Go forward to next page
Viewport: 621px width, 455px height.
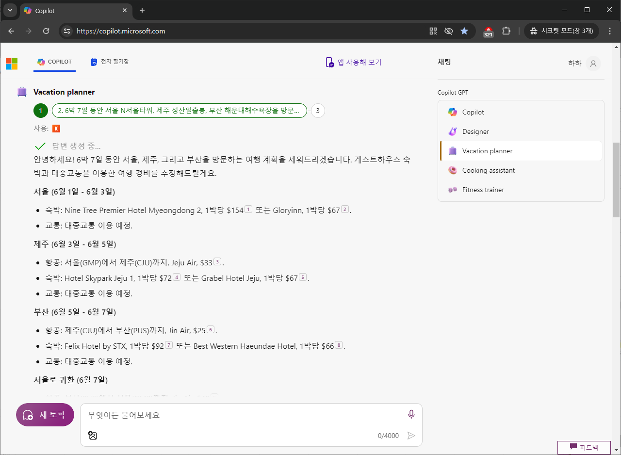click(x=29, y=31)
